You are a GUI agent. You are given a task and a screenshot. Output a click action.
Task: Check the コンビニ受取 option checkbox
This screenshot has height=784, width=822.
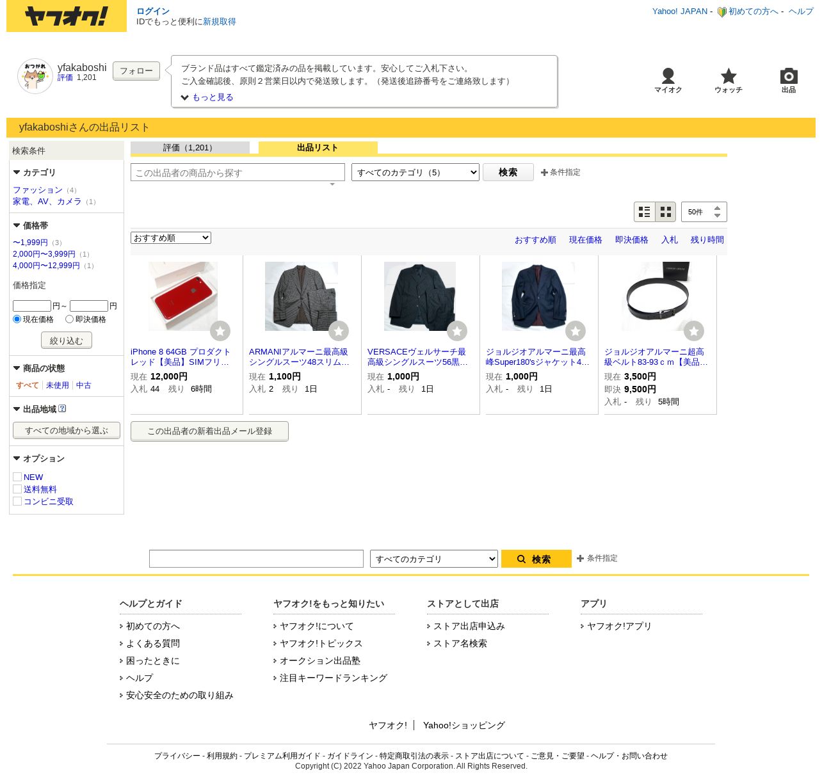(17, 501)
